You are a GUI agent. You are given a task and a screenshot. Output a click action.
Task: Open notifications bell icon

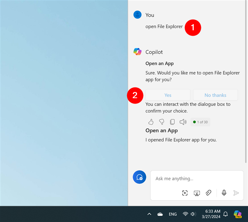(x=225, y=214)
